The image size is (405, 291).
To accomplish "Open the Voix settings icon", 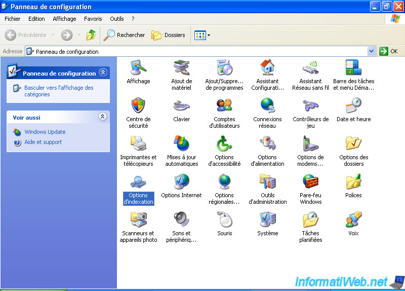I will (353, 224).
